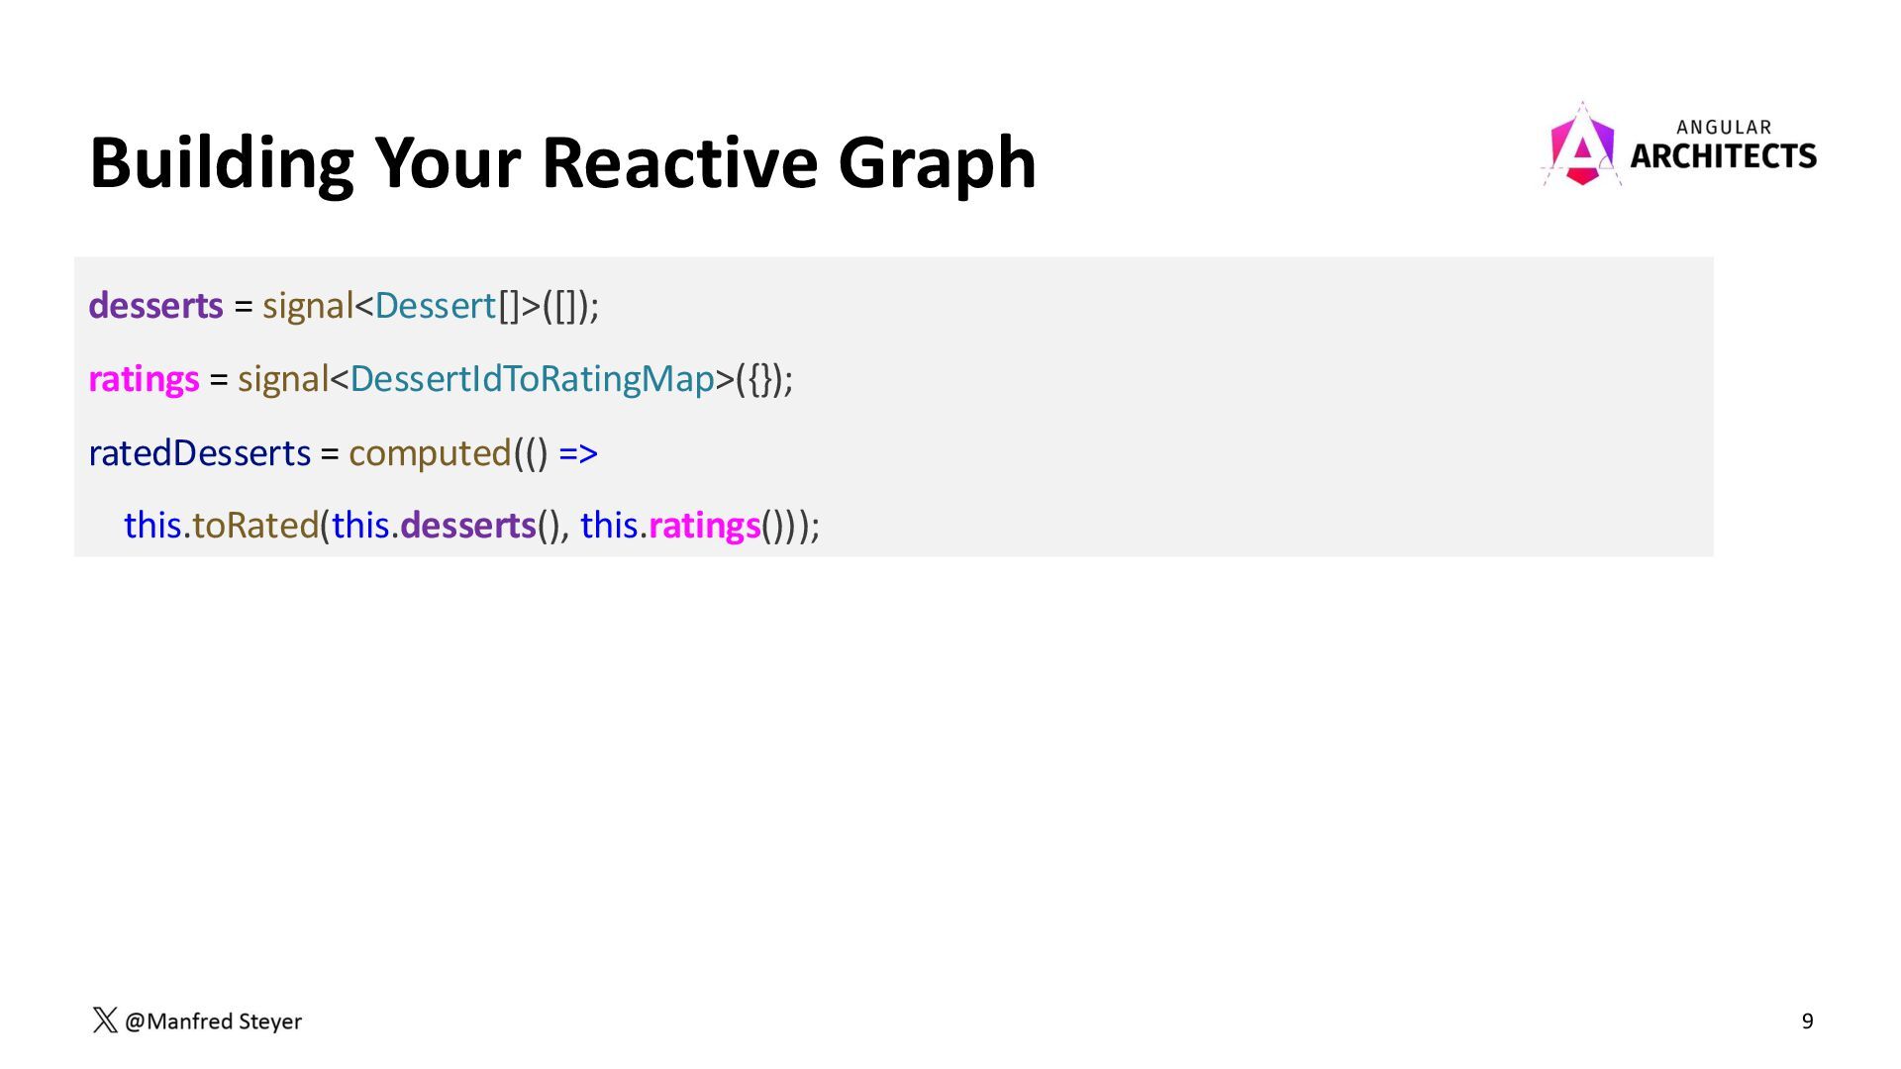Image resolution: width=1901 pixels, height=1069 pixels.
Task: Click the first "this" before toRated
Action: click(152, 526)
